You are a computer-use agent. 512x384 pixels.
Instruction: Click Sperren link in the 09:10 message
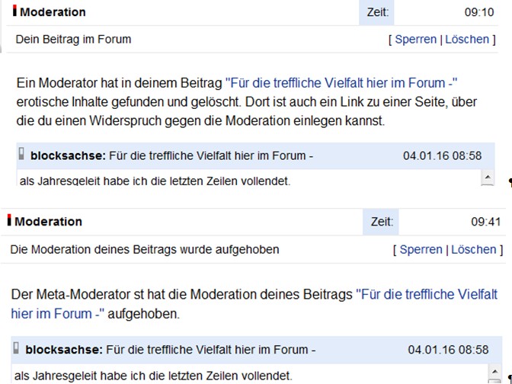click(x=415, y=39)
